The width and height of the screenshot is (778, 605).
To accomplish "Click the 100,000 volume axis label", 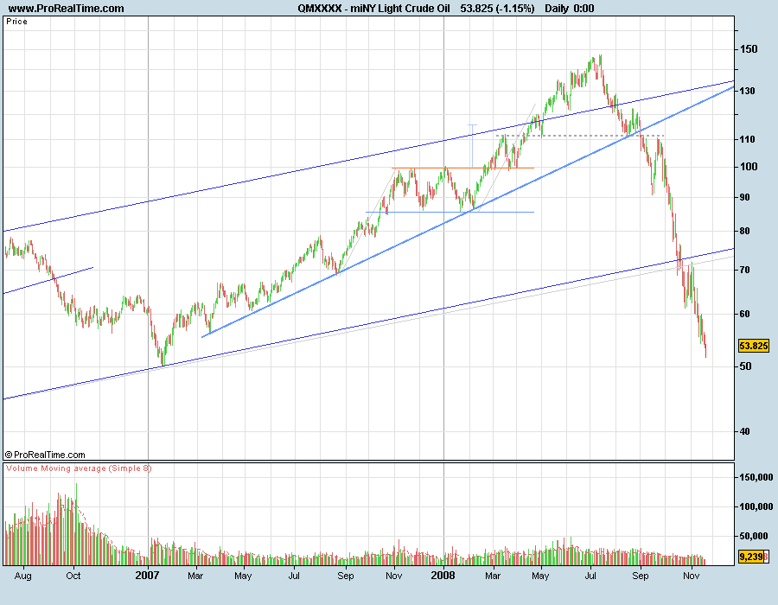I will tap(756, 506).
